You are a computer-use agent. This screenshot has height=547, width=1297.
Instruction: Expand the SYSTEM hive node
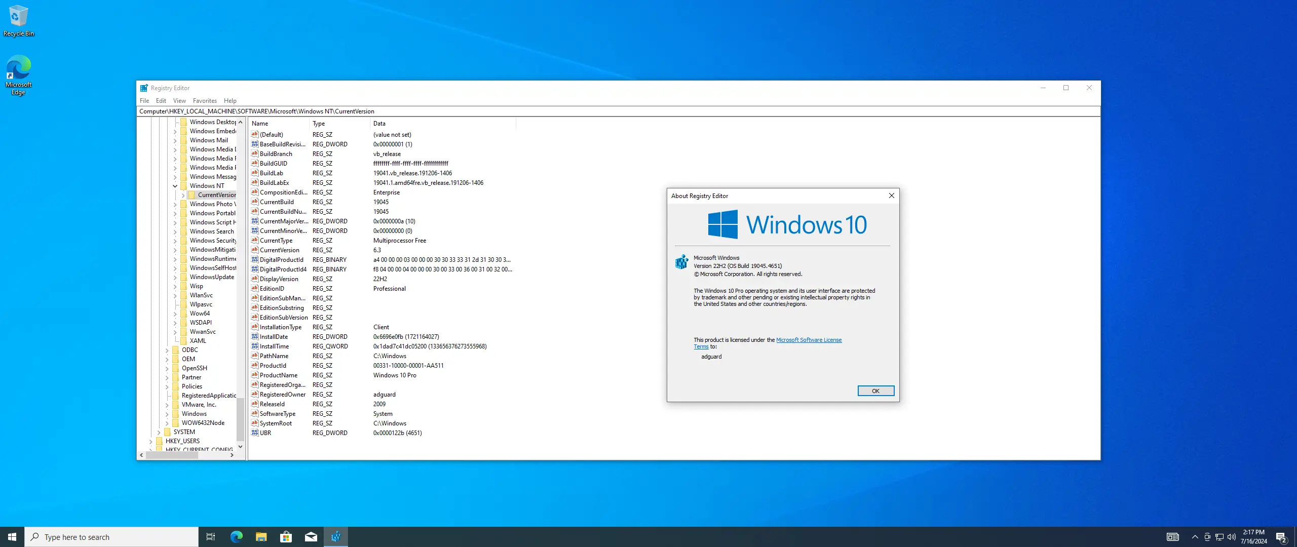(x=159, y=432)
